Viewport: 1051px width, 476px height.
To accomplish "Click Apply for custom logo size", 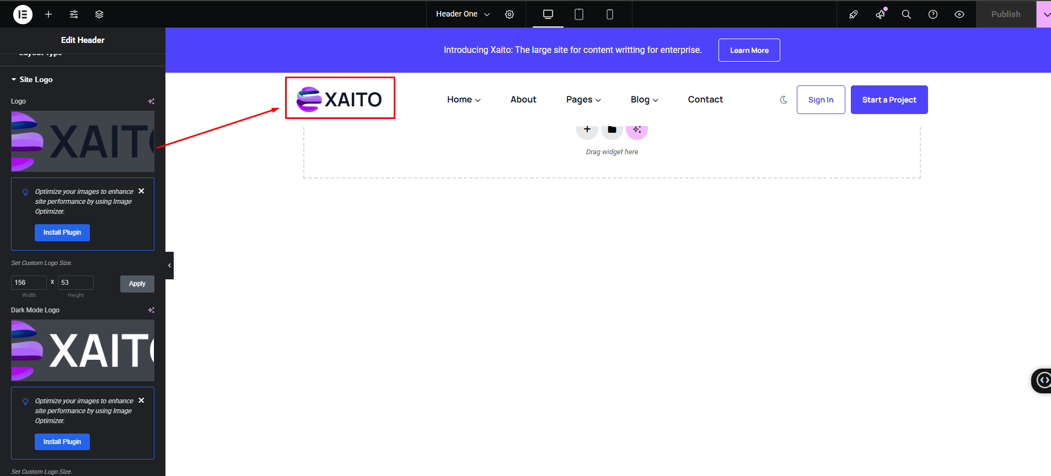I will tap(137, 284).
